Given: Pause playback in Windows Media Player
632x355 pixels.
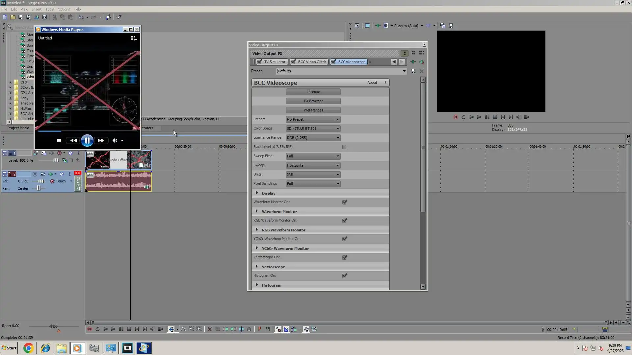Looking at the screenshot, I should 87,140.
